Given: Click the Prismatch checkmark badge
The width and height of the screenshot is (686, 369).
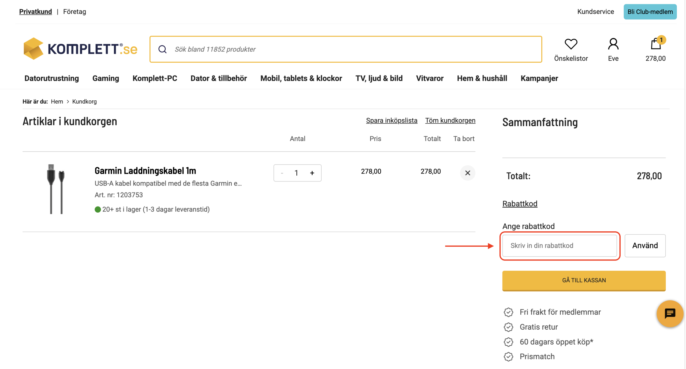Looking at the screenshot, I should click(508, 357).
